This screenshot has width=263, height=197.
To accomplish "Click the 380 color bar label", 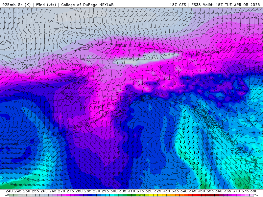I will (254, 191).
